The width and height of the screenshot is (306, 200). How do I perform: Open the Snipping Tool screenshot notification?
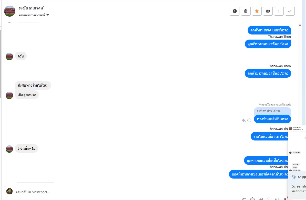point(298,186)
